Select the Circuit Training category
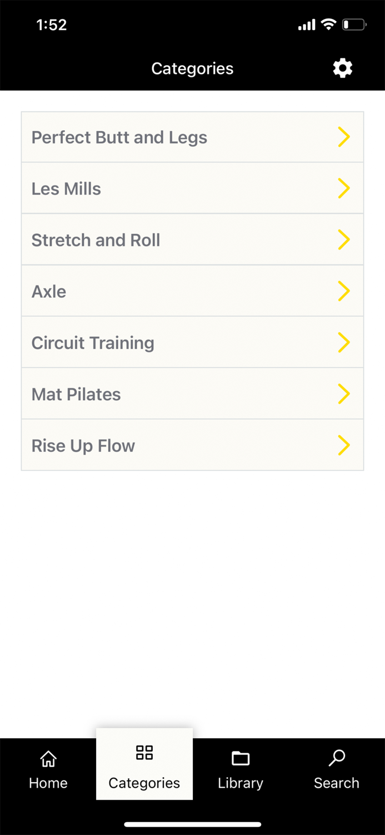The height and width of the screenshot is (835, 385). tap(192, 342)
